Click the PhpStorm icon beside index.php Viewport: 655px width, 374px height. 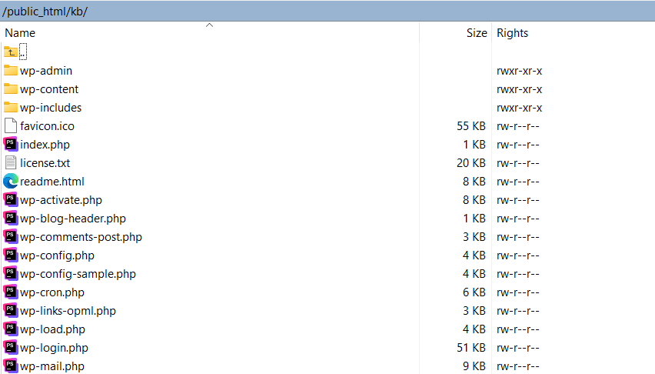[x=10, y=145]
